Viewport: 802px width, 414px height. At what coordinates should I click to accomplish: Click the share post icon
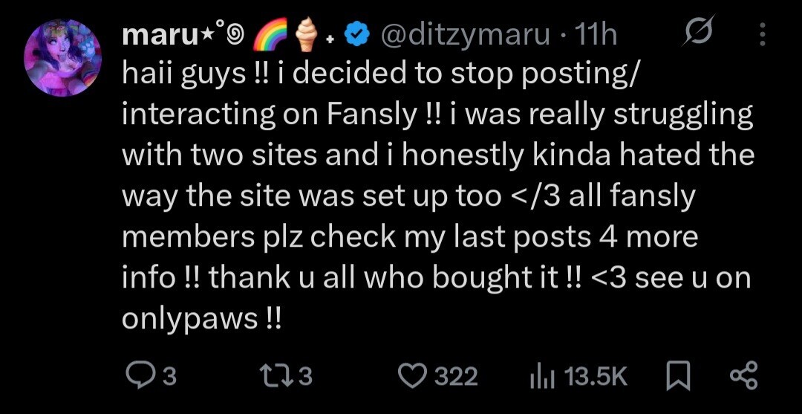743,376
